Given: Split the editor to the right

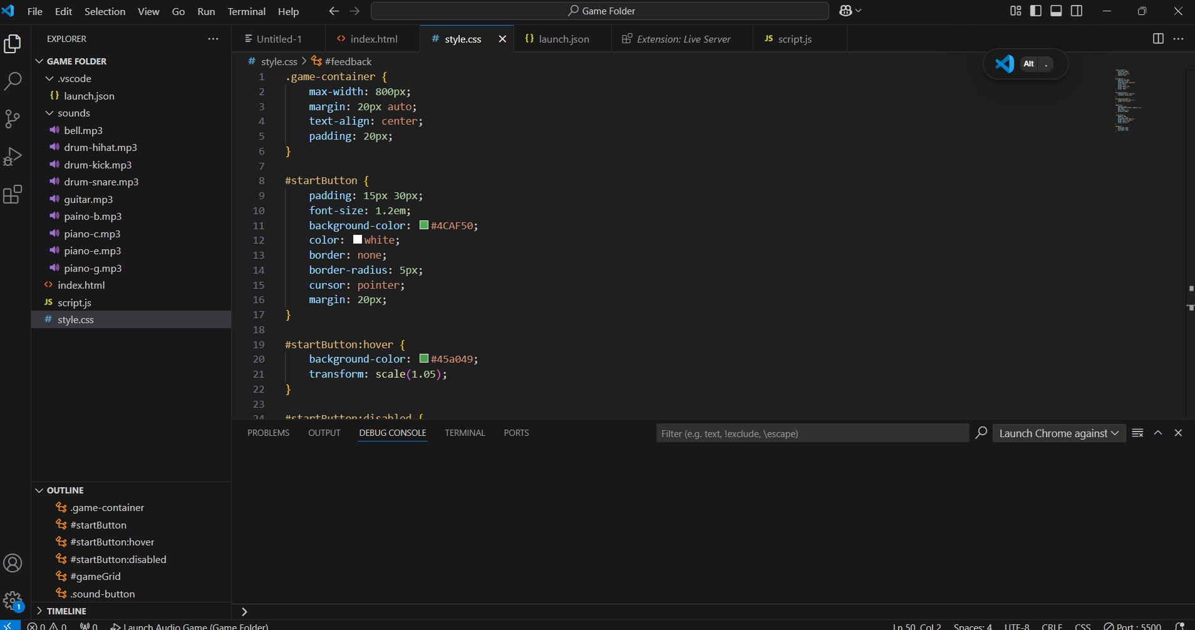Looking at the screenshot, I should 1158,39.
